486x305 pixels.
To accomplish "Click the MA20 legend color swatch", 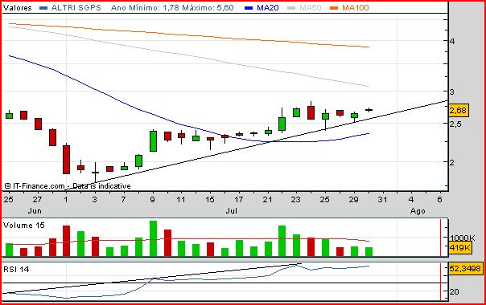I will coord(249,8).
